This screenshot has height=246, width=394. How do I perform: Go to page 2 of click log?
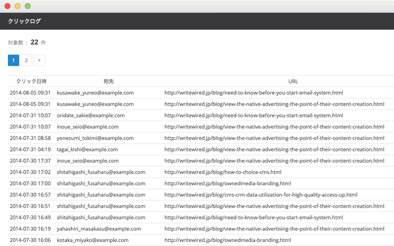coord(26,60)
